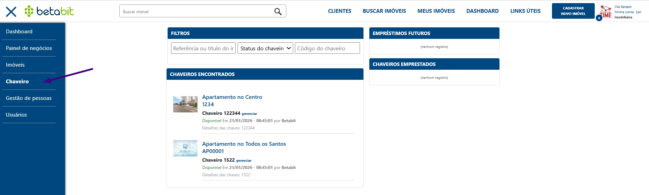Open Apartamento no Todos os Santos thumbnail
649x195 pixels.
pos(185,149)
